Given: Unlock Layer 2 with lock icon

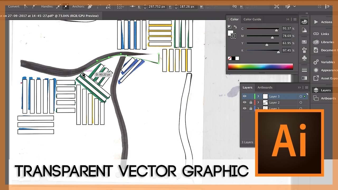Looking at the screenshot, I should pos(251,102).
